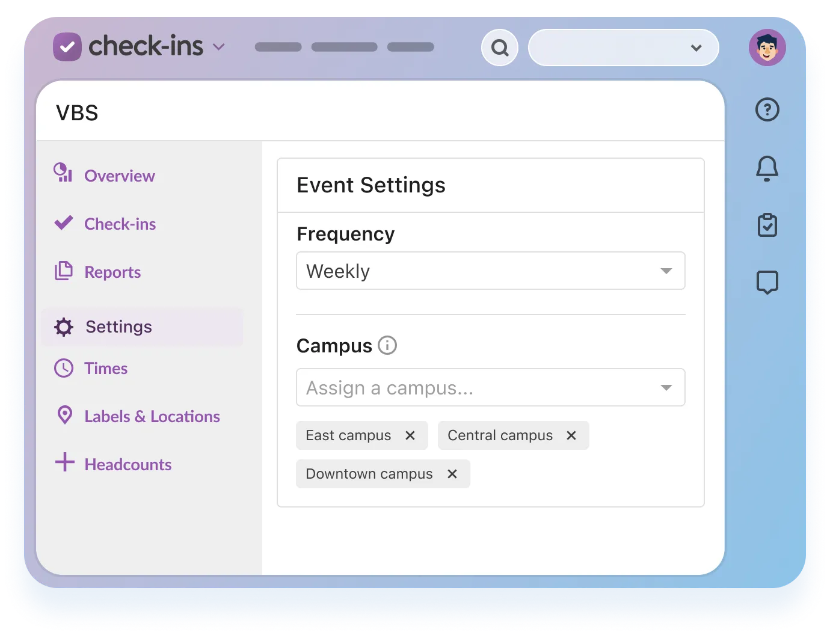The width and height of the screenshot is (830, 635).
Task: Open the chat message bubble icon
Action: pos(767,282)
